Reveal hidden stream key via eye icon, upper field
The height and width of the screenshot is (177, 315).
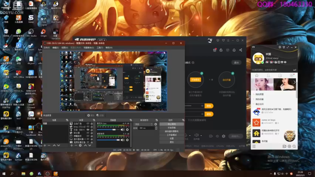point(202,106)
